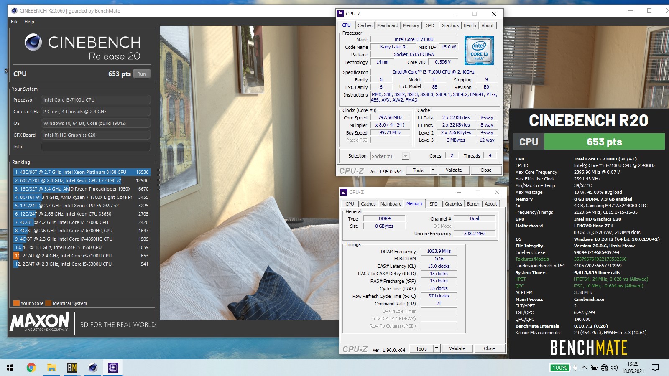The image size is (669, 376).
Task: Click the battery 100% indicator
Action: 559,368
